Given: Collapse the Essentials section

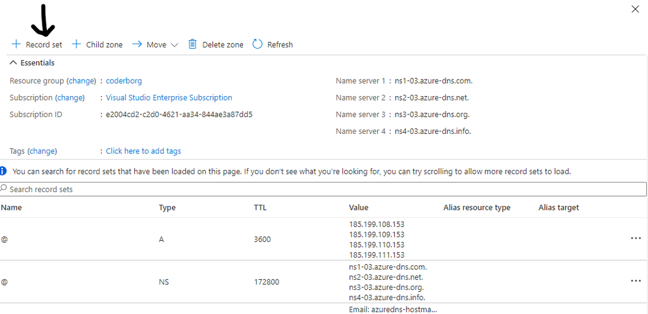Looking at the screenshot, I should [13, 63].
